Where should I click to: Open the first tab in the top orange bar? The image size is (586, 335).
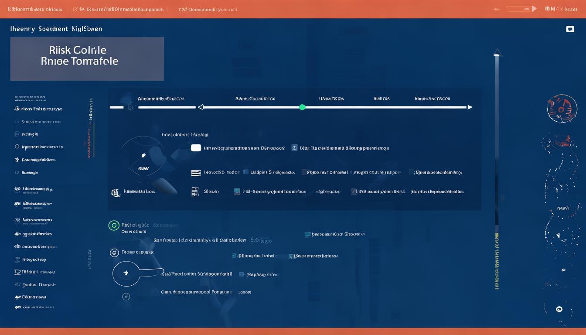(35, 9)
